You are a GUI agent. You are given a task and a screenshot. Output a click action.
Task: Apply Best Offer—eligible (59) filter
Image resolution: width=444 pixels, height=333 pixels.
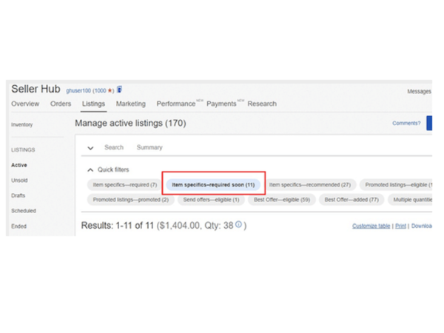tap(282, 200)
